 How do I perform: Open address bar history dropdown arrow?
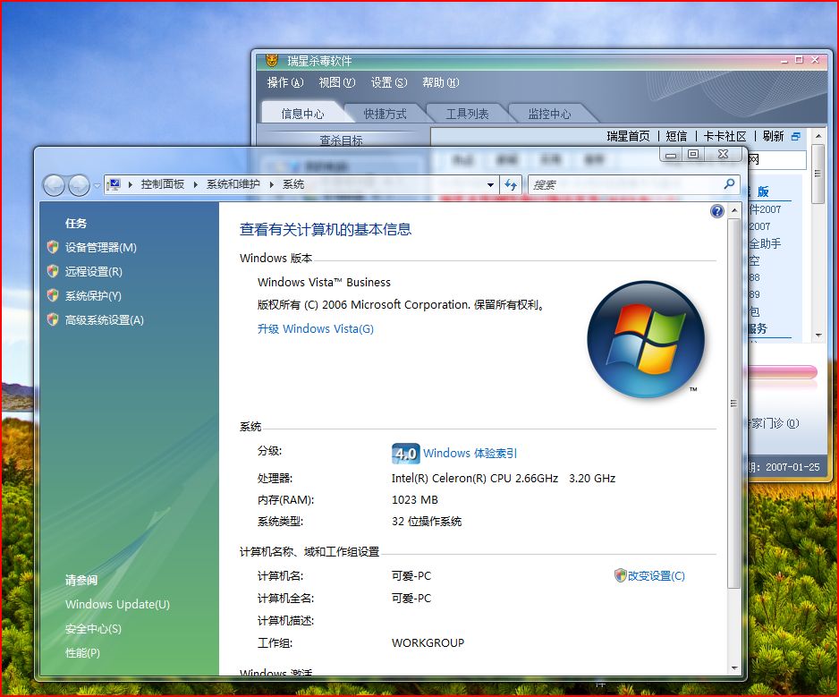point(490,184)
